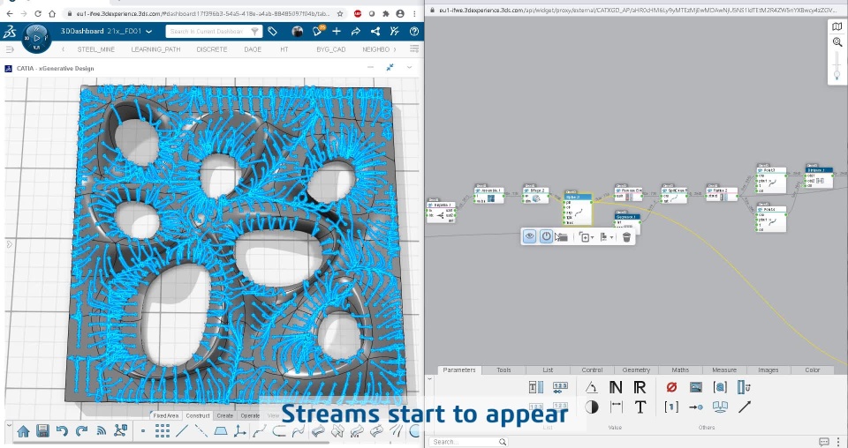Switch to the Operate section tab

(x=250, y=415)
